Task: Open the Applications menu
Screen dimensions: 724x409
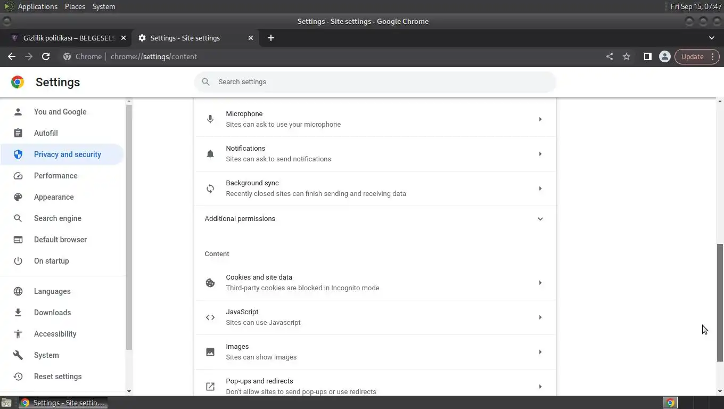Action: click(x=37, y=6)
